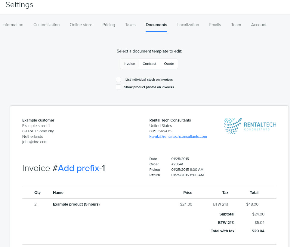Select the Taxes tab
Image resolution: width=290 pixels, height=247 pixels.
click(130, 25)
